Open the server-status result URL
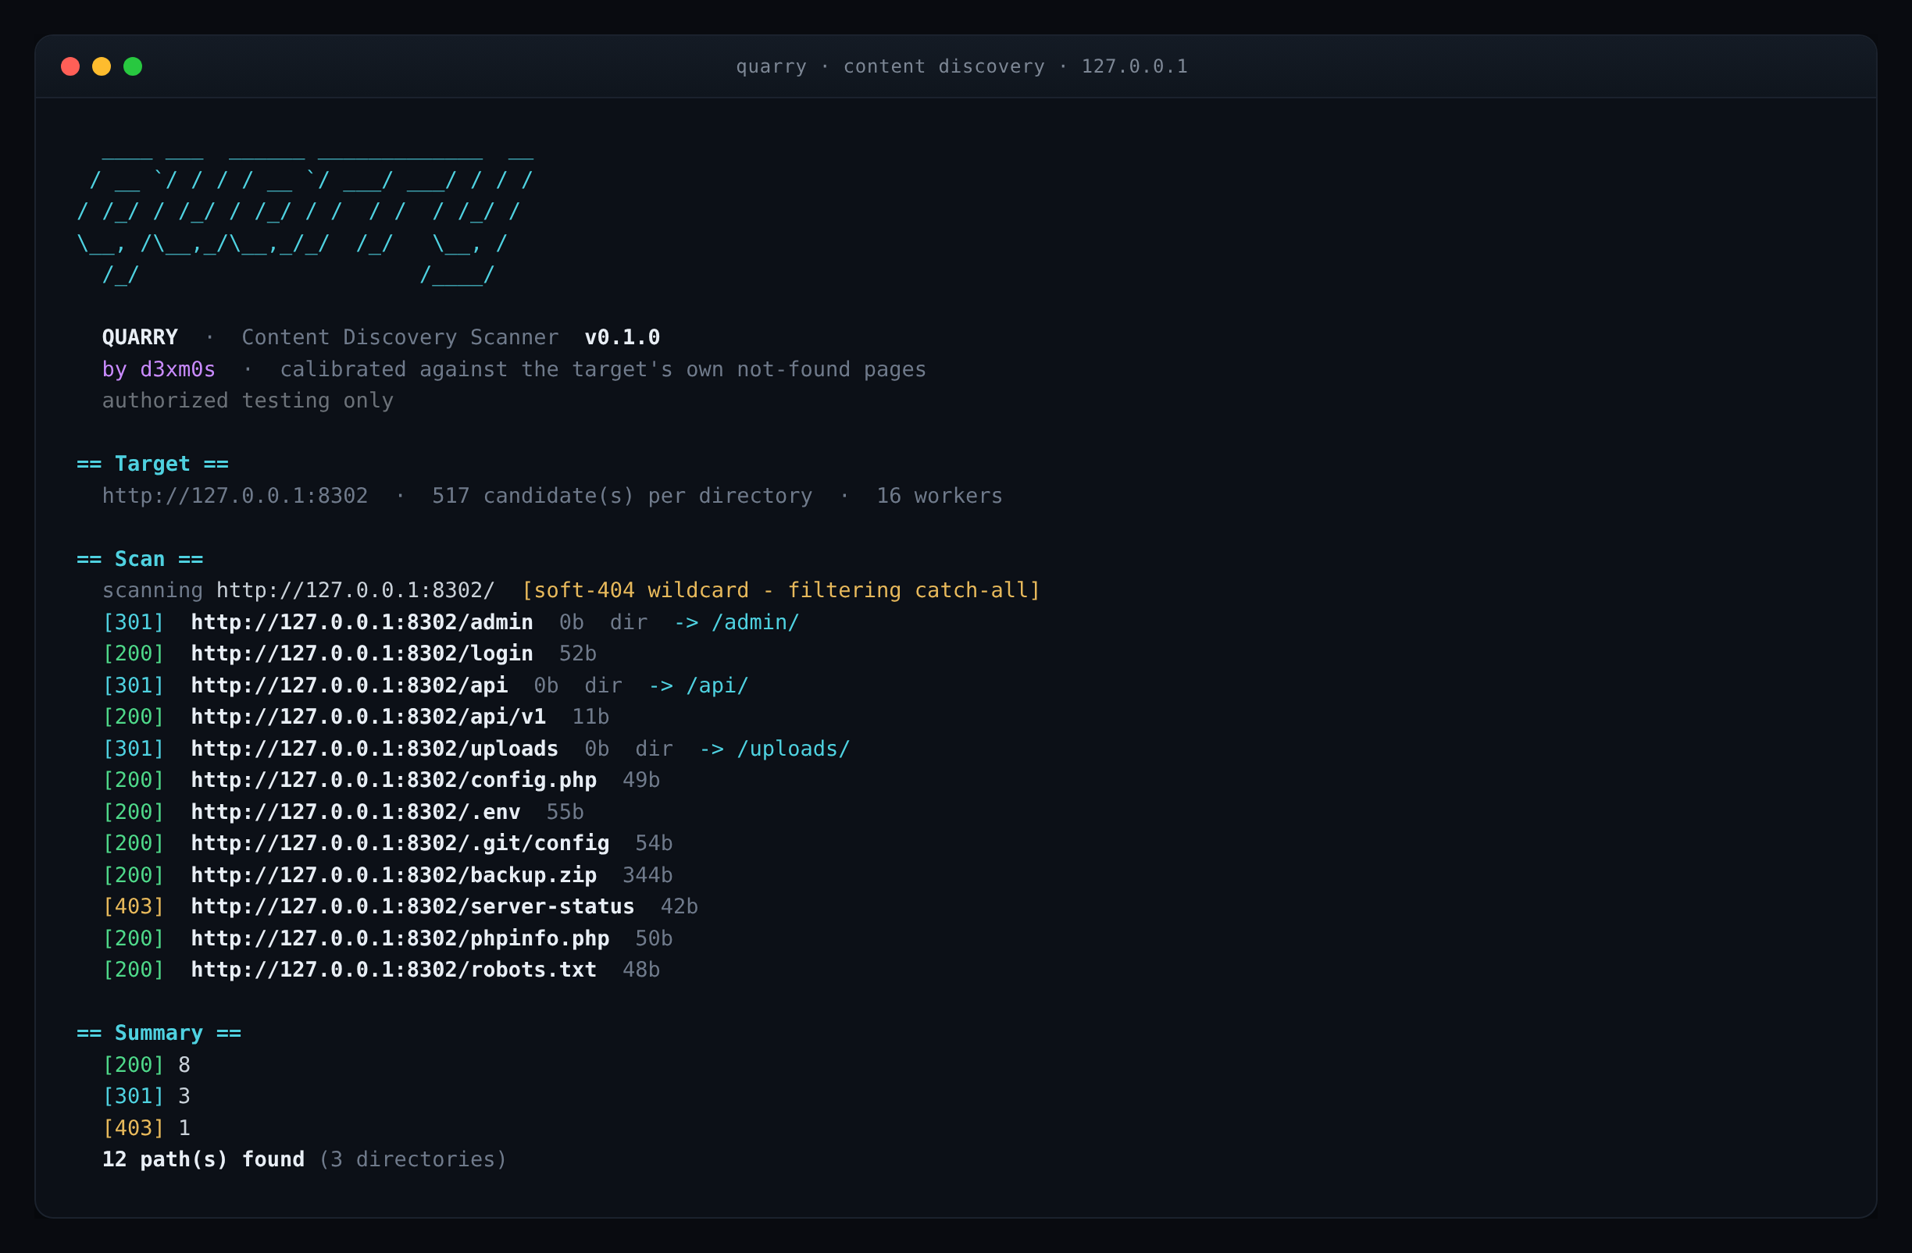Image resolution: width=1912 pixels, height=1253 pixels. point(413,907)
